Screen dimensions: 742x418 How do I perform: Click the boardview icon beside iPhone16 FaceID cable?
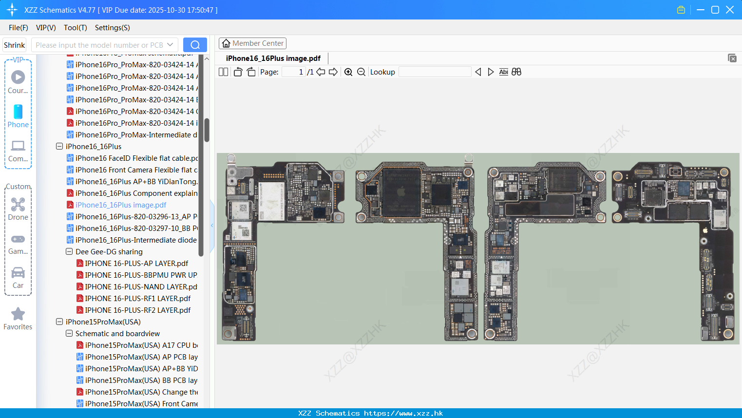[70, 158]
